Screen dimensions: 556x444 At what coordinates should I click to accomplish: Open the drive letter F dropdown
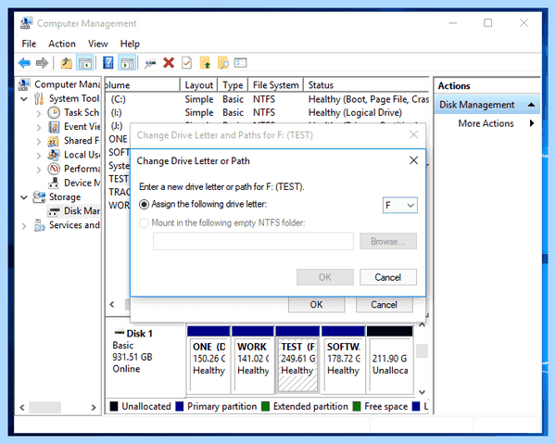pyautogui.click(x=400, y=206)
